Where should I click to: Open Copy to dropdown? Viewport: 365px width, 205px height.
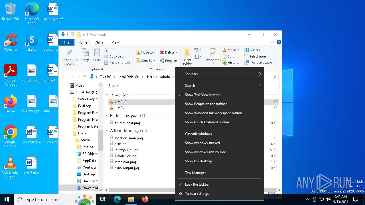click(146, 61)
